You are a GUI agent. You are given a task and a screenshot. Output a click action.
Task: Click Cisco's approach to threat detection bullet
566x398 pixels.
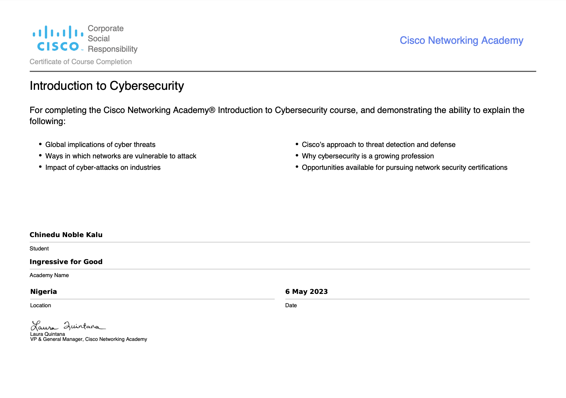click(x=378, y=145)
